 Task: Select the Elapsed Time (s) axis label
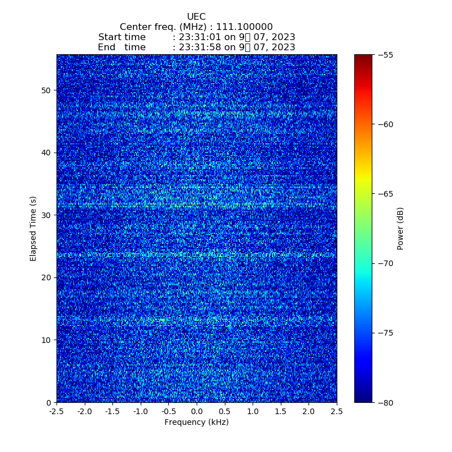33,228
